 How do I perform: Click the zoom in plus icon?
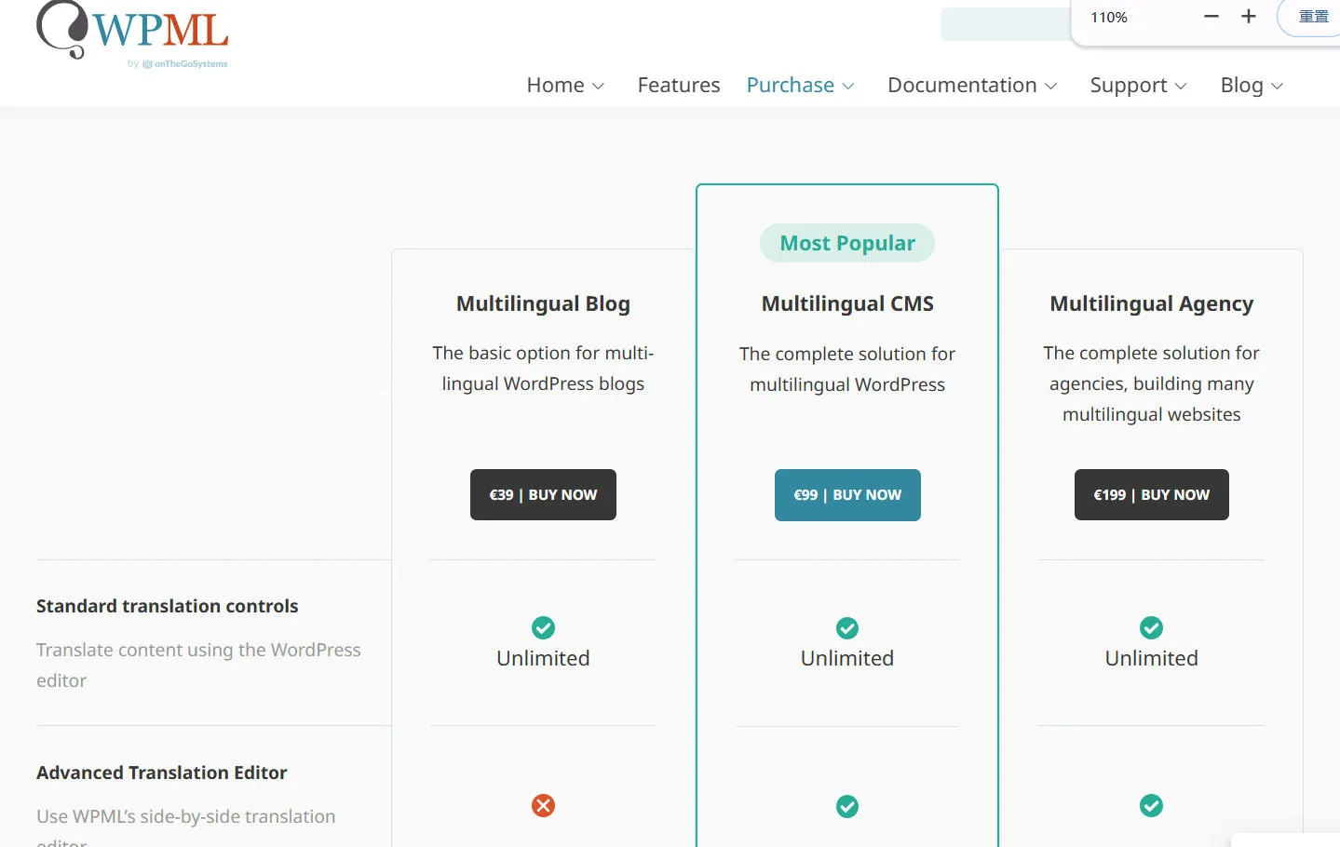(x=1249, y=17)
